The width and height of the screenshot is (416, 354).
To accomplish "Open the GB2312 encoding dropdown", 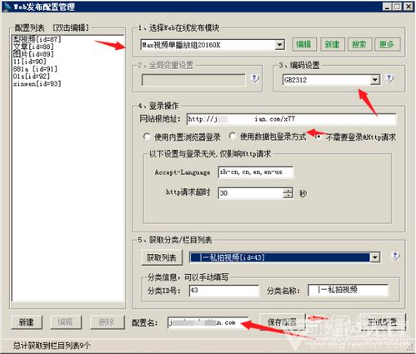I will point(375,80).
